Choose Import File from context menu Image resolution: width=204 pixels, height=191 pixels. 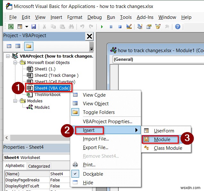click(x=105, y=139)
